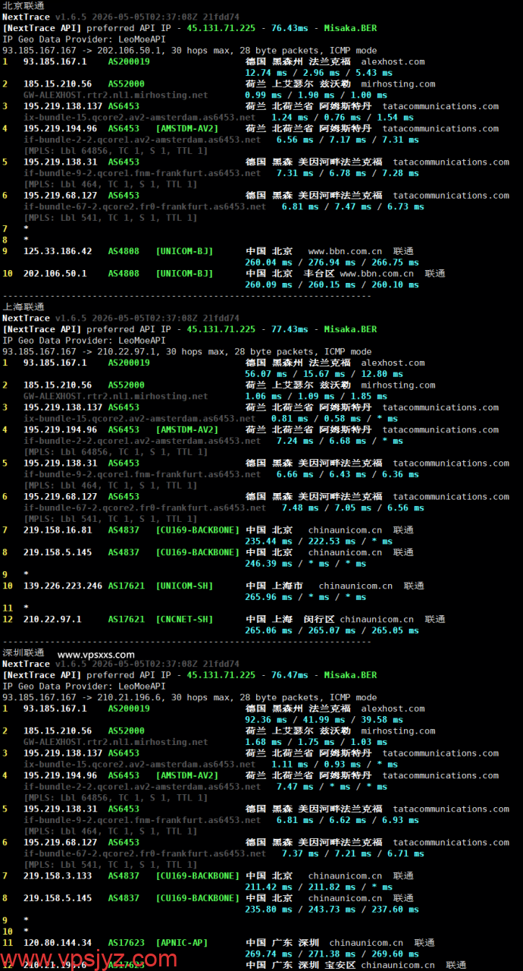Click latency 7.24 ms / 6.68 ms / * ms
This screenshot has width=523, height=971.
tap(340, 441)
